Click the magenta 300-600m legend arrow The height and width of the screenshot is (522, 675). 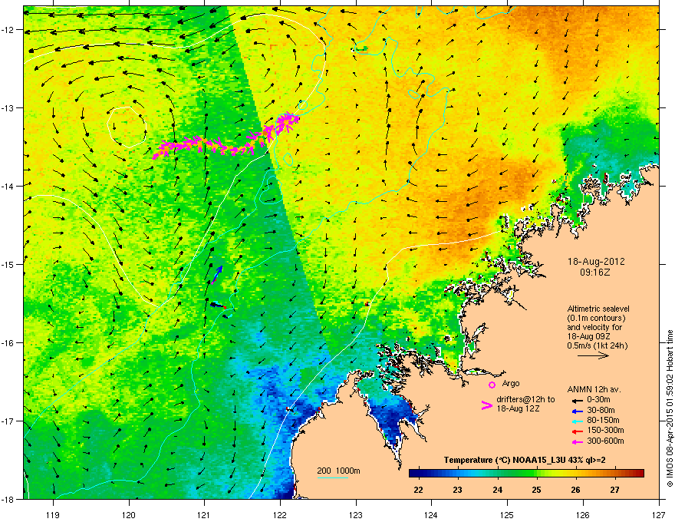click(576, 441)
